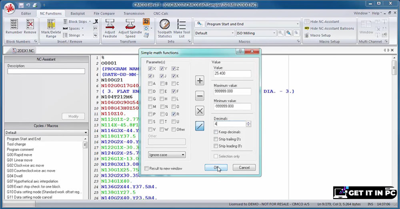Click the highlighted orange simple math icon

click(x=146, y=22)
